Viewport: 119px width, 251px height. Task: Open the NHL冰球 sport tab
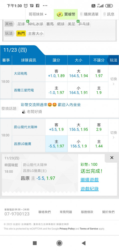point(36,24)
